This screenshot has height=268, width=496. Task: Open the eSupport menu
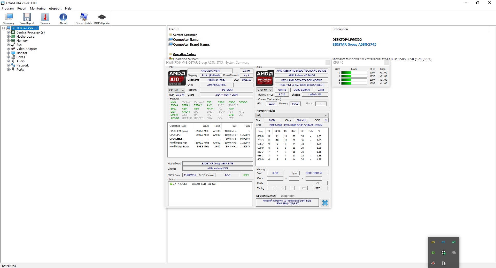55,9
